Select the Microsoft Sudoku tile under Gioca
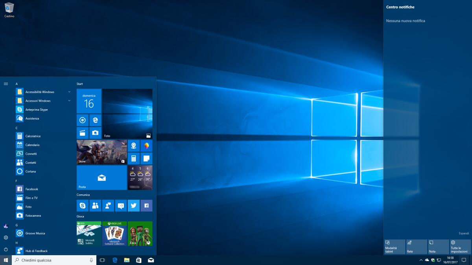The image size is (472, 265). pos(88,233)
